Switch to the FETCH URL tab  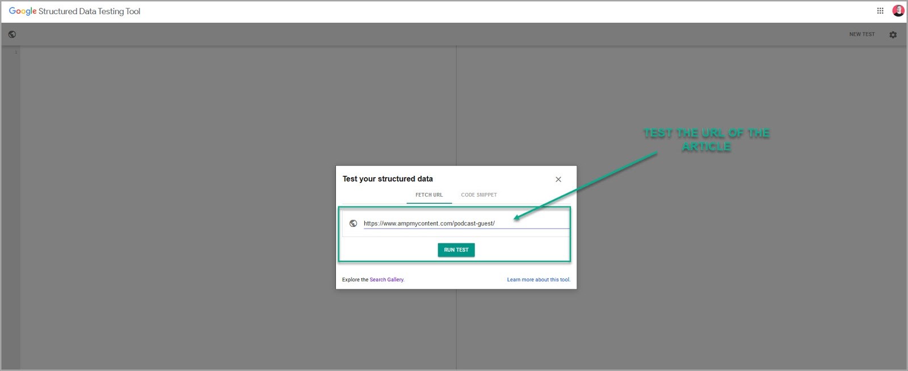pos(429,195)
